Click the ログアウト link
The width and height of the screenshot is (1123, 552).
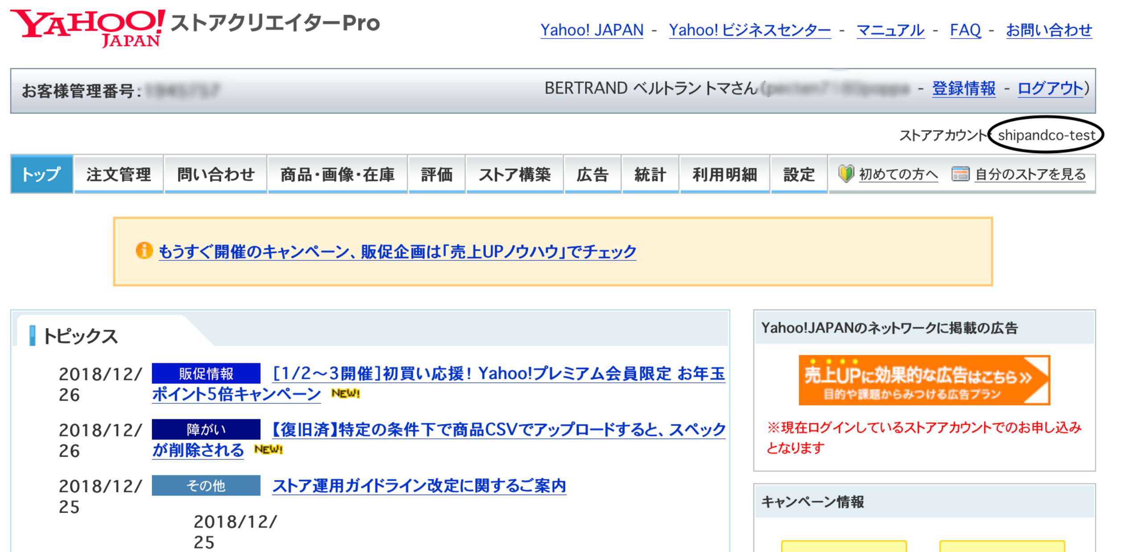[x=1050, y=88]
